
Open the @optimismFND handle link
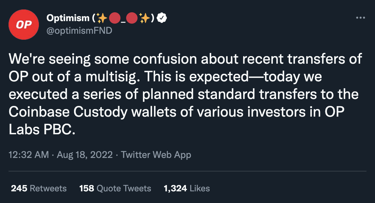tap(79, 31)
